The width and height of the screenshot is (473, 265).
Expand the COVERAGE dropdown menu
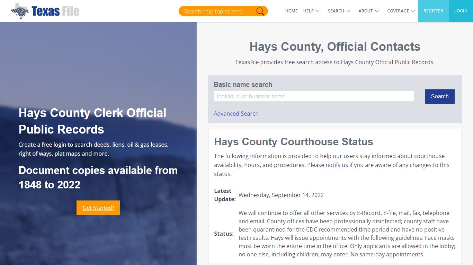coord(401,11)
